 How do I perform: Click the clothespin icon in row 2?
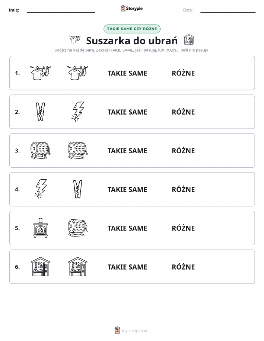[40, 112]
